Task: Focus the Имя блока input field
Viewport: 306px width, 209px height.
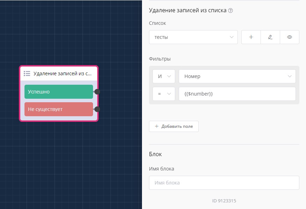Action: point(224,183)
